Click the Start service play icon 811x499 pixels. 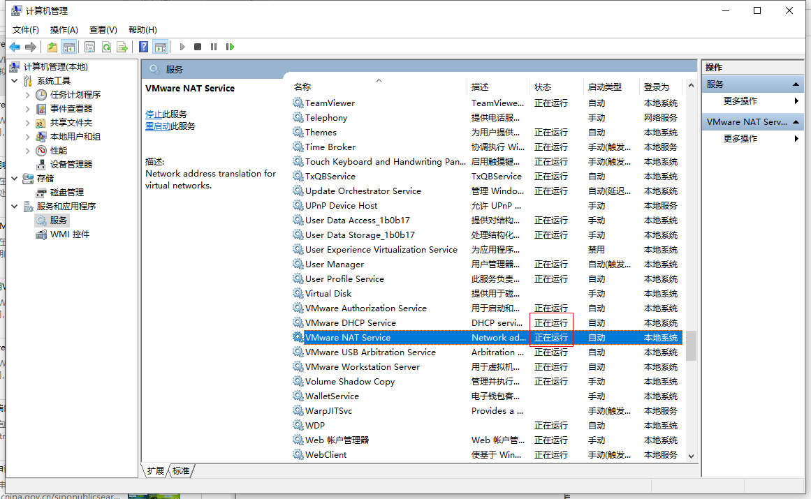(x=182, y=47)
